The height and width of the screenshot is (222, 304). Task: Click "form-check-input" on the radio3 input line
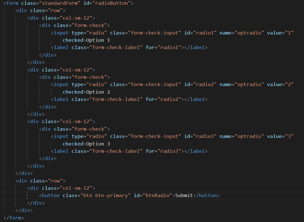point(154,136)
